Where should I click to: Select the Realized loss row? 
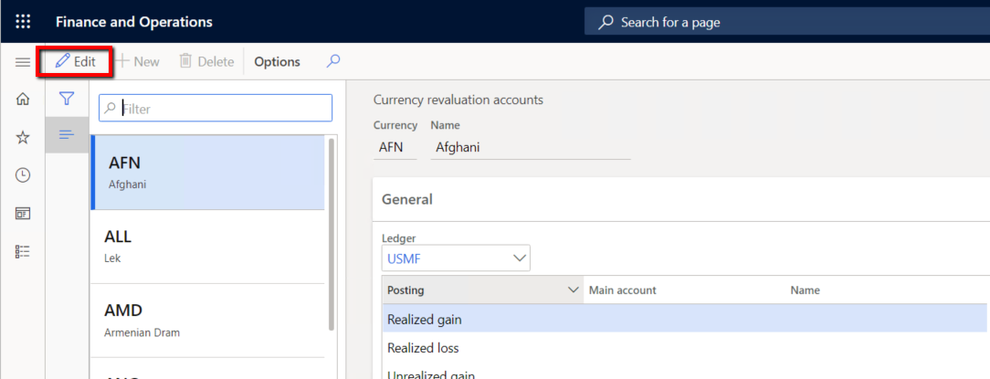point(684,348)
